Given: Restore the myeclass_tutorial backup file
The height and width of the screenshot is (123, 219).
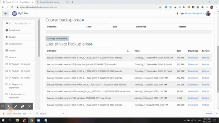Looking at the screenshot, I should [205, 65].
